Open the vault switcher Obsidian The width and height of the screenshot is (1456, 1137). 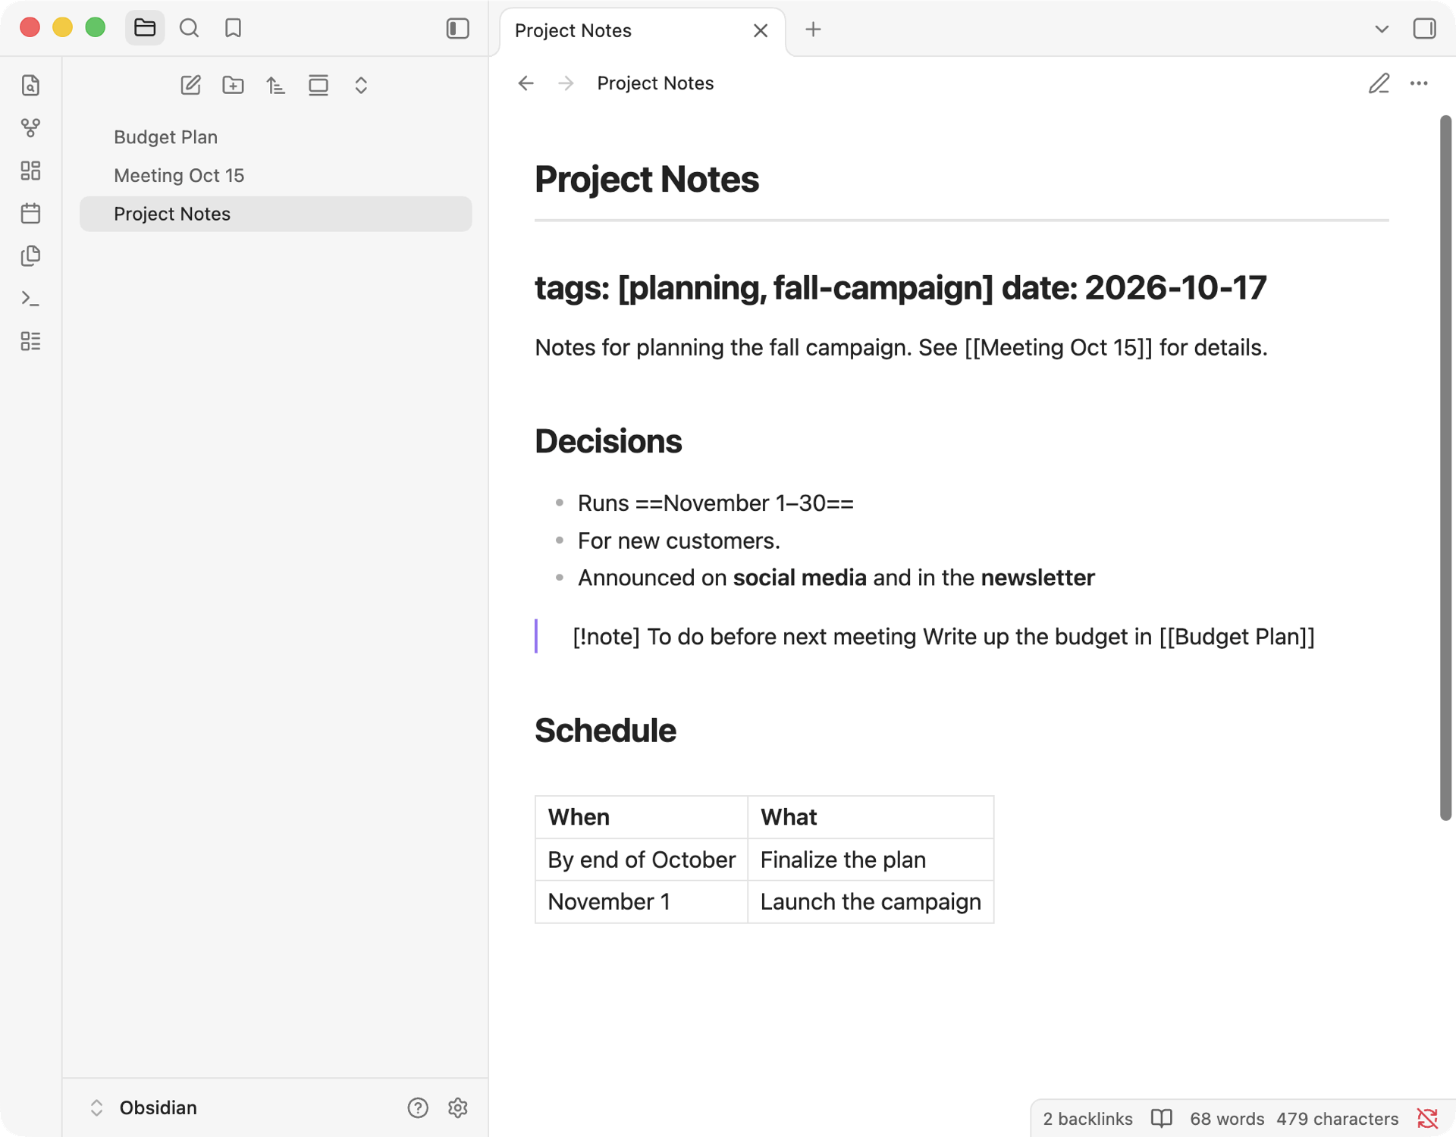coord(144,1107)
